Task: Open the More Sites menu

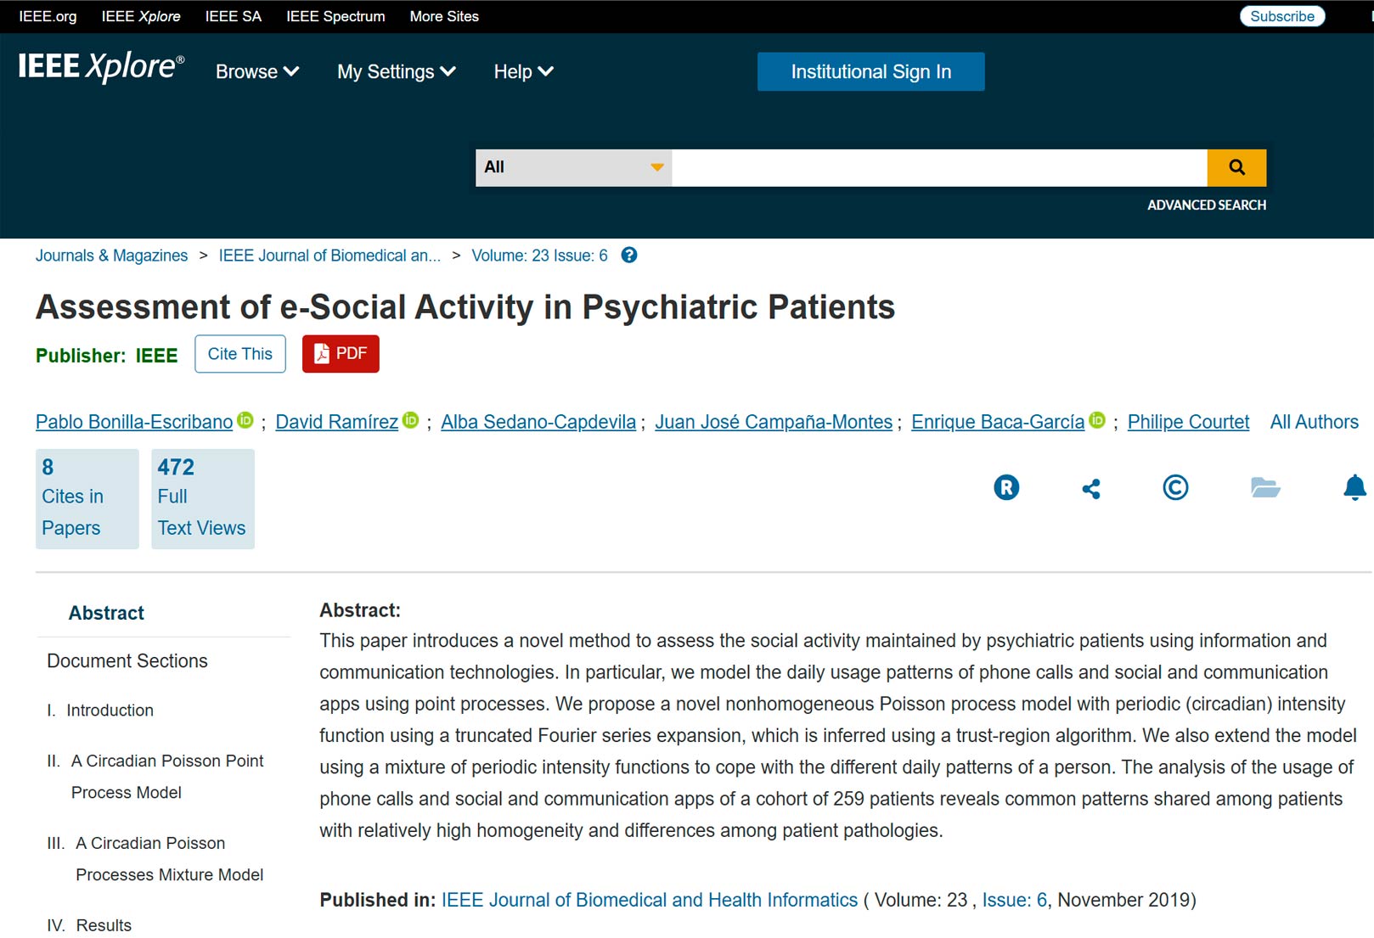Action: click(444, 16)
